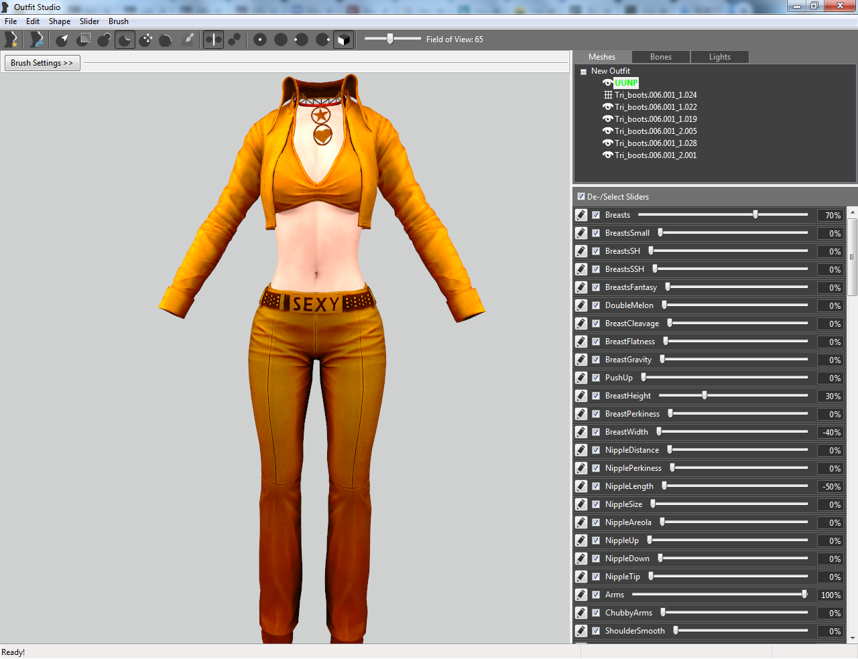
Task: Expand the Brush Settings panel
Action: (x=42, y=63)
